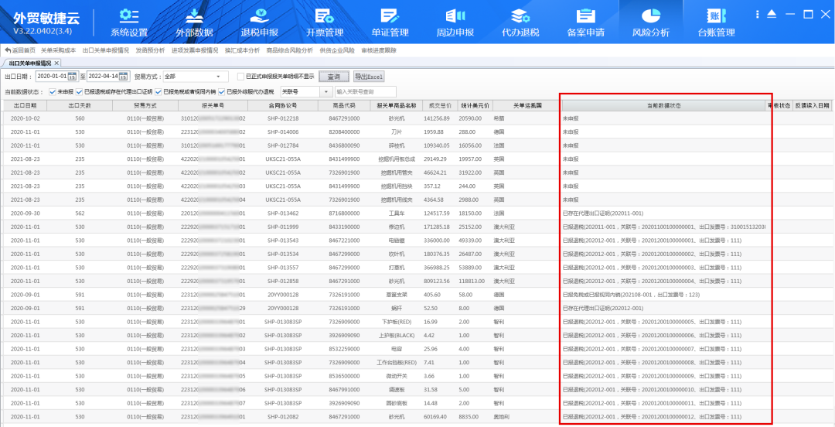This screenshot has height=427, width=835.
Task: Select product name cell 刀片
Action: (x=397, y=132)
